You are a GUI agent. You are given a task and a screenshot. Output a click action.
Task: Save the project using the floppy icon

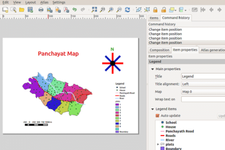point(30,10)
